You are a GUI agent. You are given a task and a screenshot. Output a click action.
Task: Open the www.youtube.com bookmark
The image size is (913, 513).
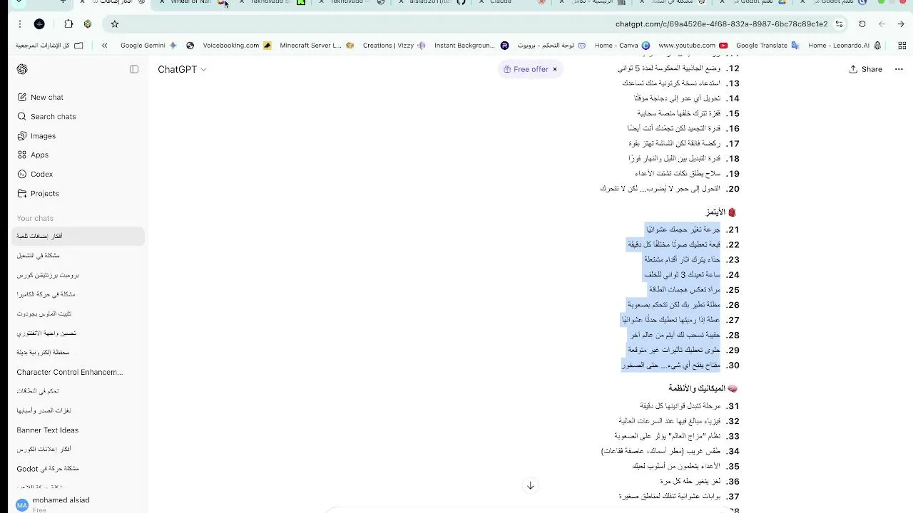click(x=693, y=45)
